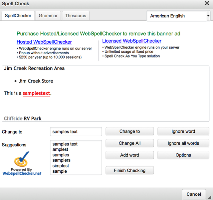The image size is (213, 200).
Task: Open the Hosted WebSpellChecker link
Action: 44,42
